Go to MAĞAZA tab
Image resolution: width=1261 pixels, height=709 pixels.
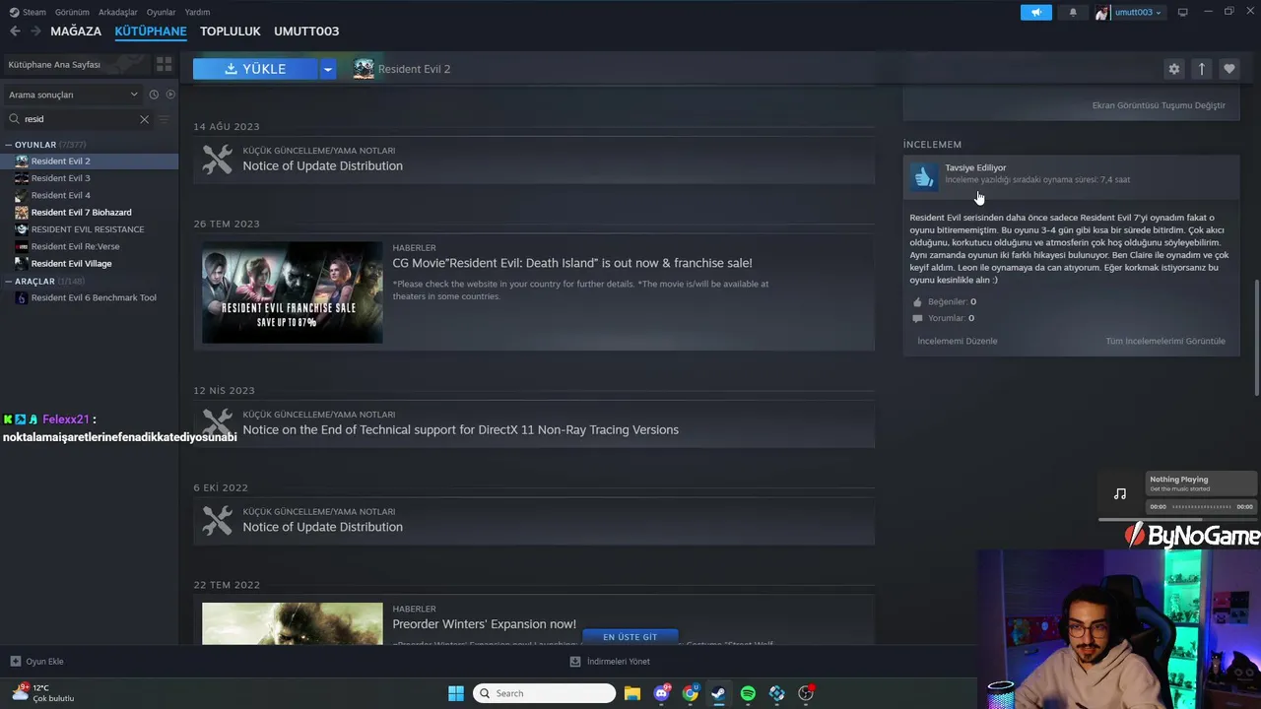pyautogui.click(x=76, y=32)
